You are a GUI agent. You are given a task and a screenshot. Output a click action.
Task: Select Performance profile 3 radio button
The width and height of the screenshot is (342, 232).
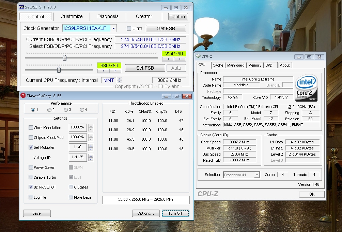tap(66, 110)
